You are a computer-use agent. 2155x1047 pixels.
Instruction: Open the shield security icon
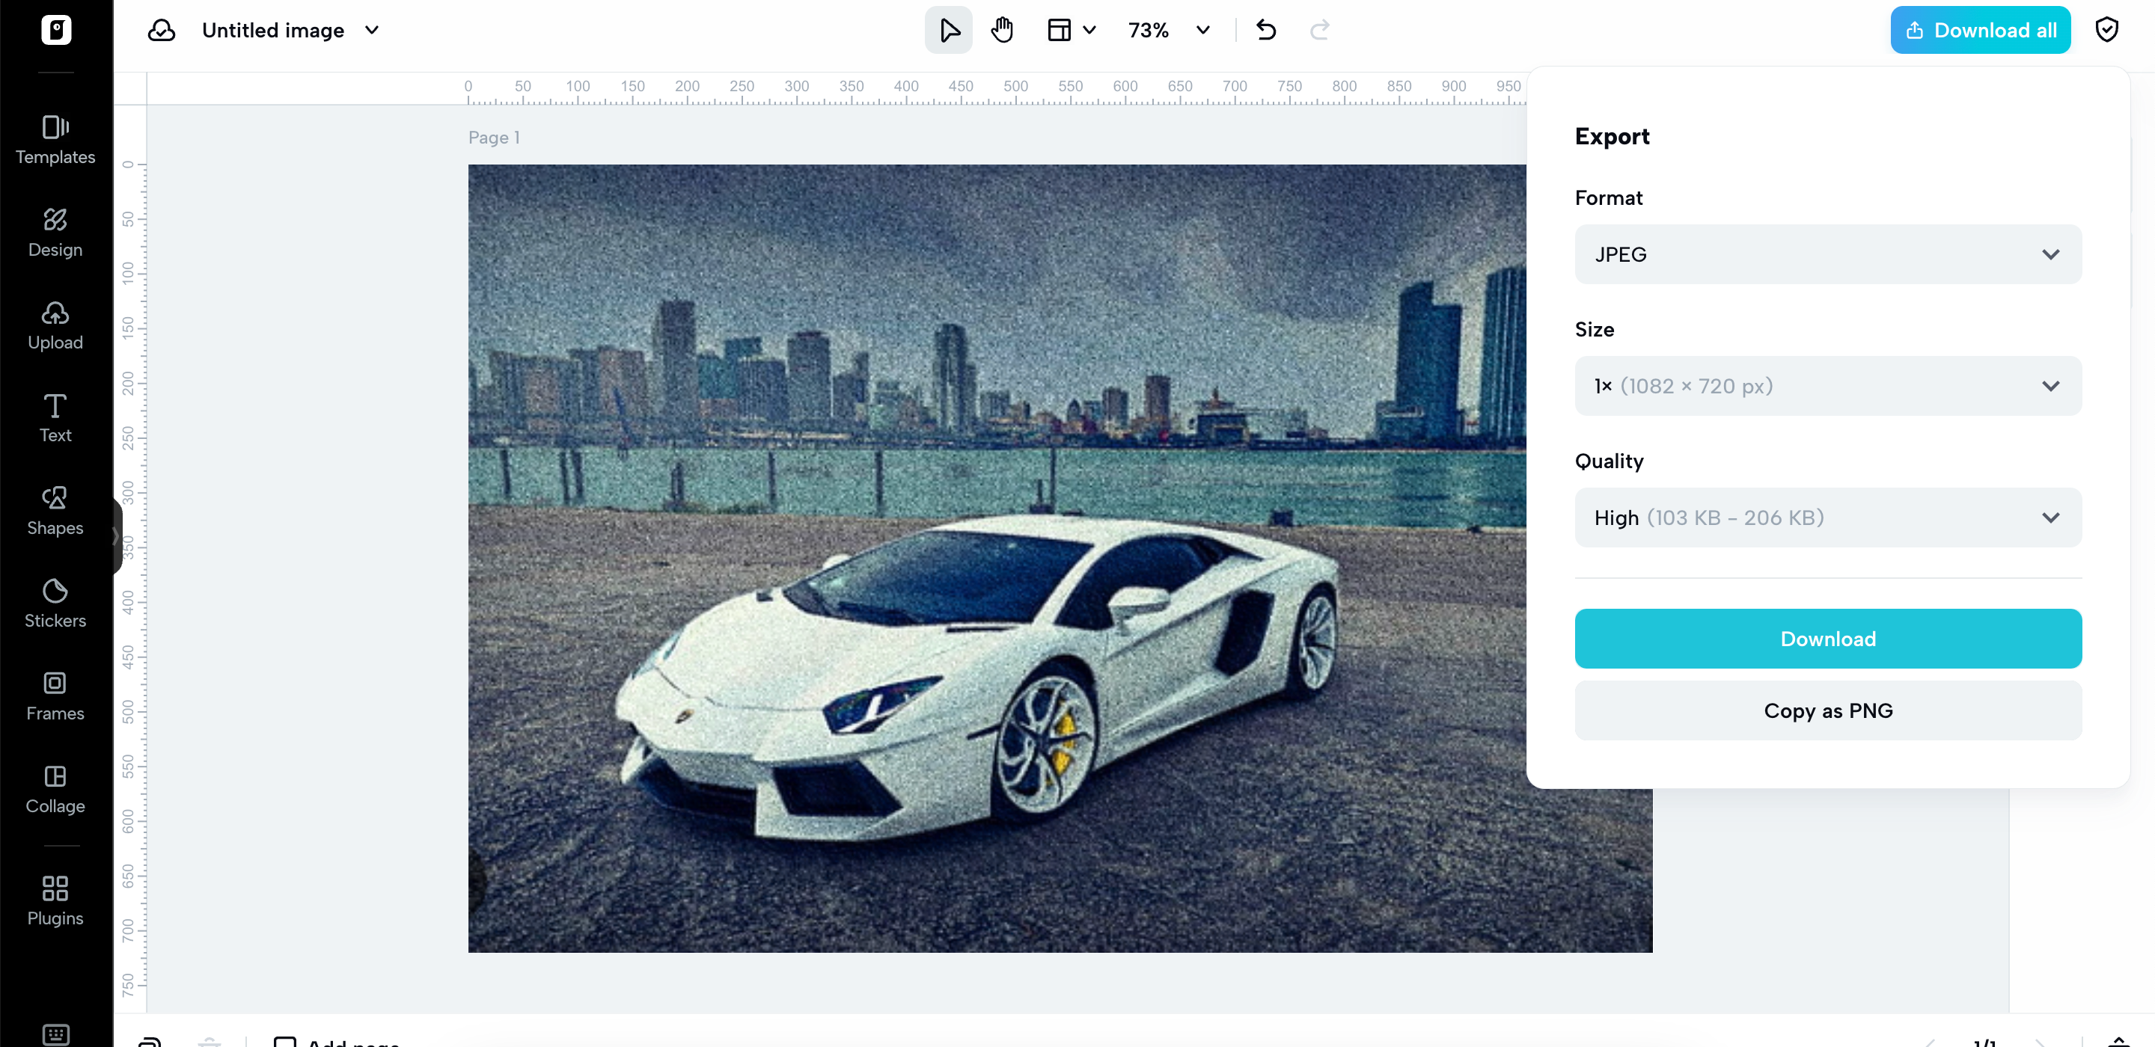[x=2106, y=30]
